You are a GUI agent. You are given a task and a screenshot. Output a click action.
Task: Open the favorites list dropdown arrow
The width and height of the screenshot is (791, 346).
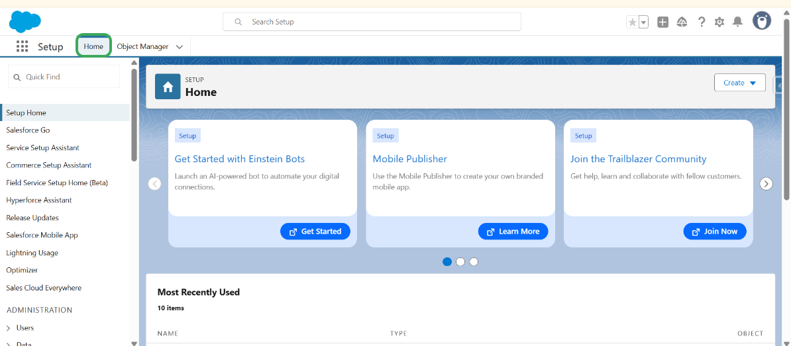pyautogui.click(x=643, y=22)
